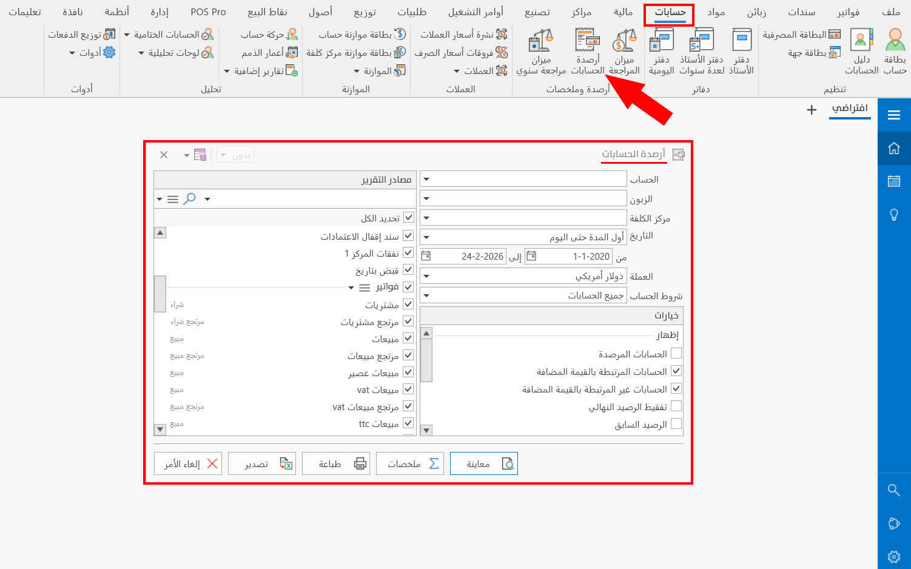
Task: Toggle مشتريات checkbox
Action: pyautogui.click(x=408, y=304)
